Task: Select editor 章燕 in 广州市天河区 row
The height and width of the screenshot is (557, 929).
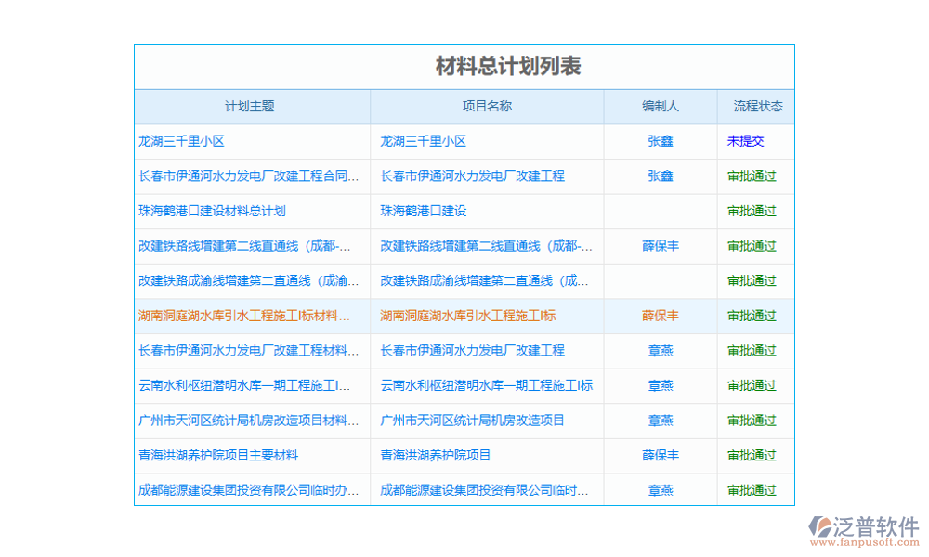Action: 661,421
